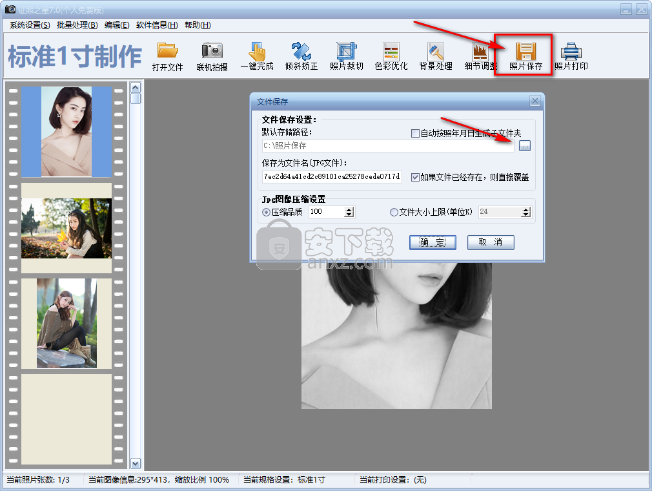
Task: Select 照片裁切 crop tool
Action: pyautogui.click(x=347, y=57)
